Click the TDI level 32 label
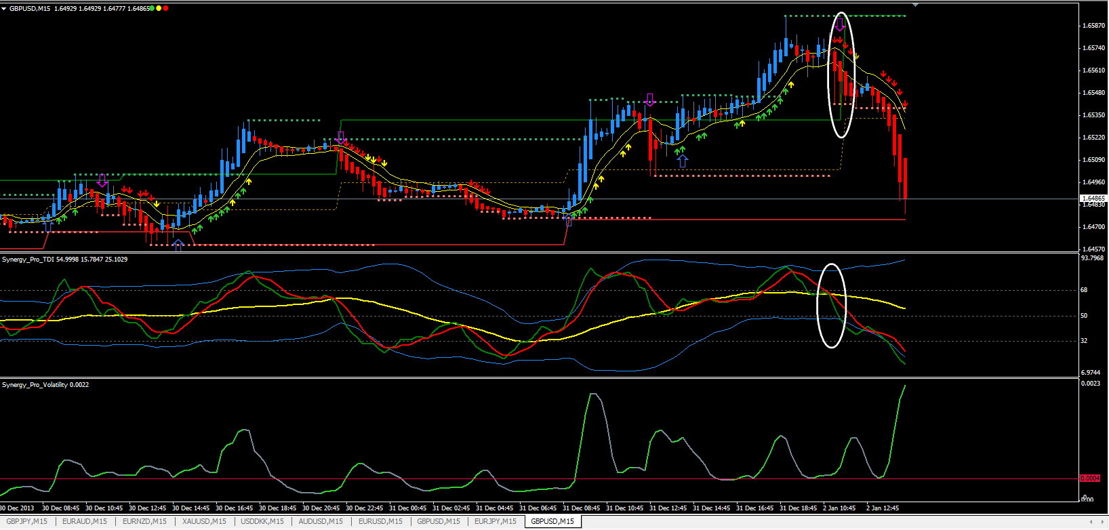 click(x=1084, y=341)
